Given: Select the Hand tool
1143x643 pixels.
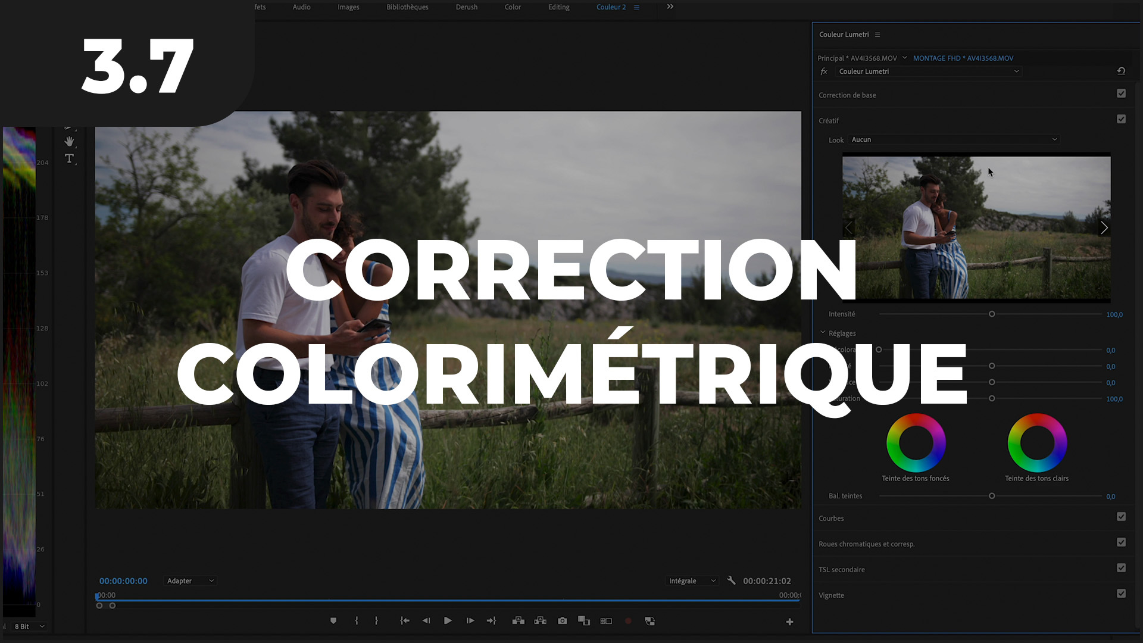Looking at the screenshot, I should click(70, 141).
